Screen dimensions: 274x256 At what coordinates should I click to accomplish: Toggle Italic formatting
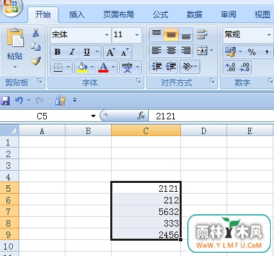(73, 52)
